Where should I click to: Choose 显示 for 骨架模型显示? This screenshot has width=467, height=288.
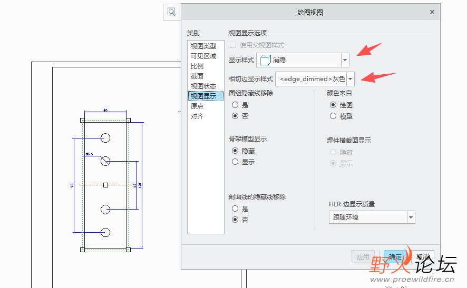tap(235, 162)
